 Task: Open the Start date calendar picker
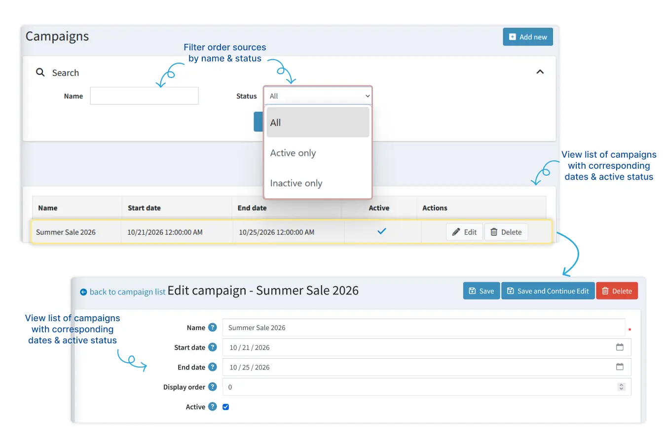(x=620, y=347)
